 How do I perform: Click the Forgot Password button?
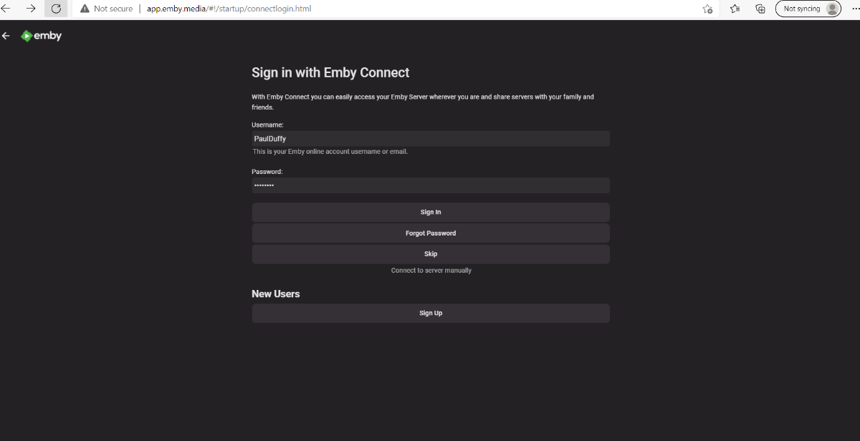pyautogui.click(x=430, y=233)
